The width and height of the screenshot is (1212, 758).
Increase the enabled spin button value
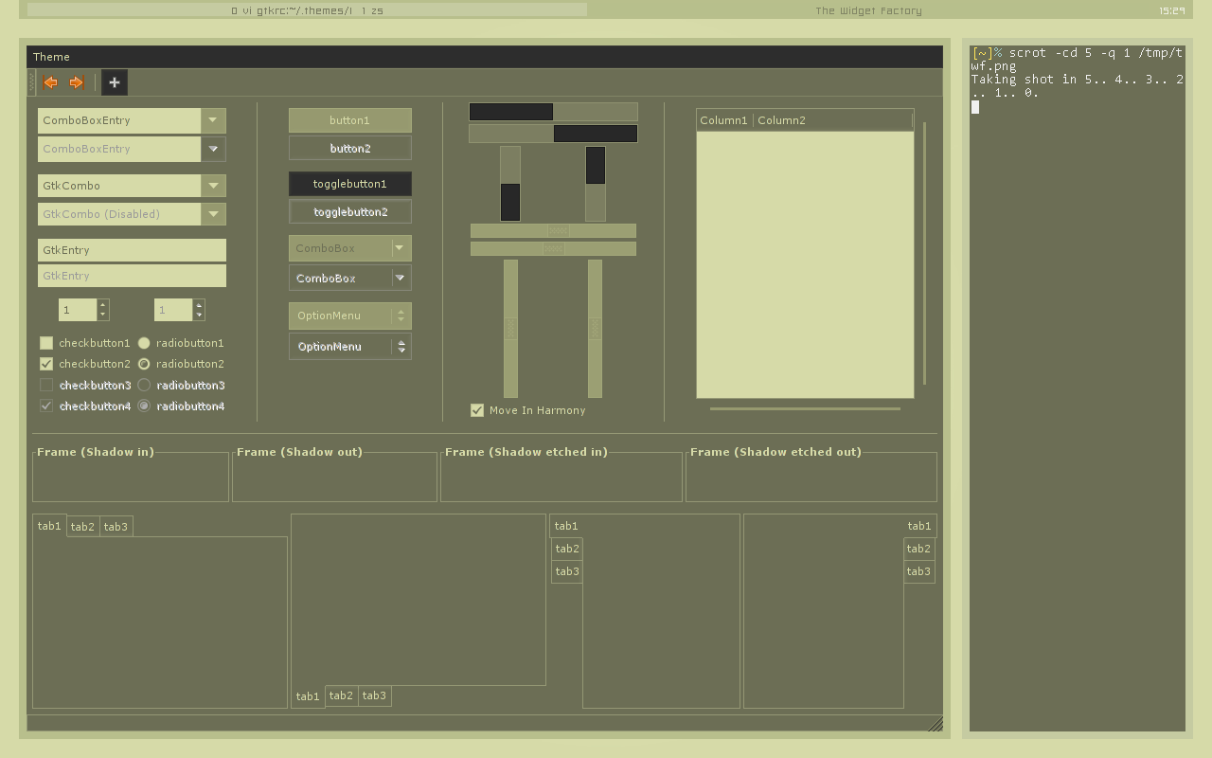[x=103, y=305]
